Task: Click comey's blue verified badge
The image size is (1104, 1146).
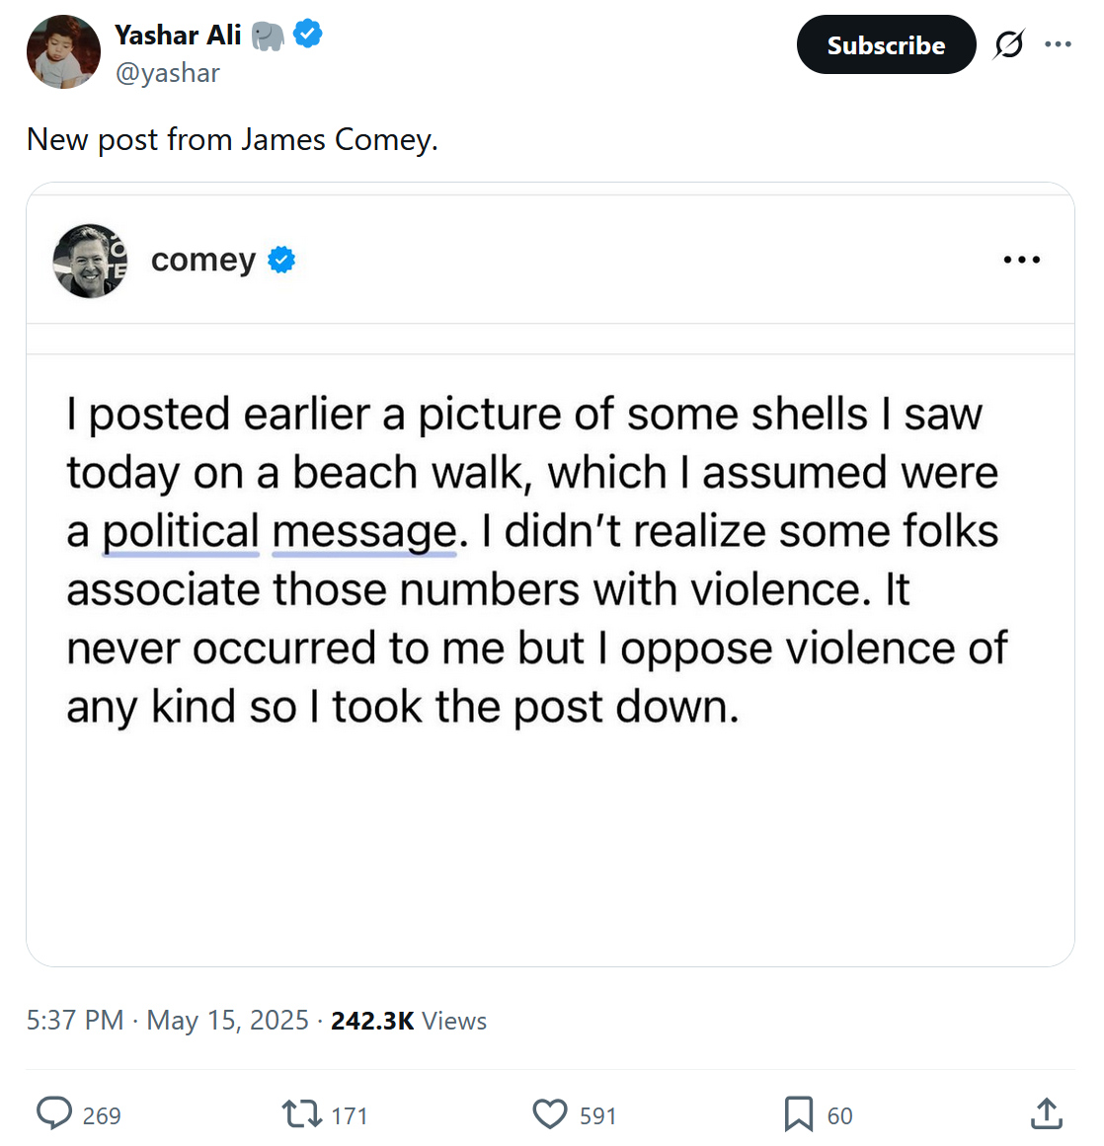Action: point(282,260)
